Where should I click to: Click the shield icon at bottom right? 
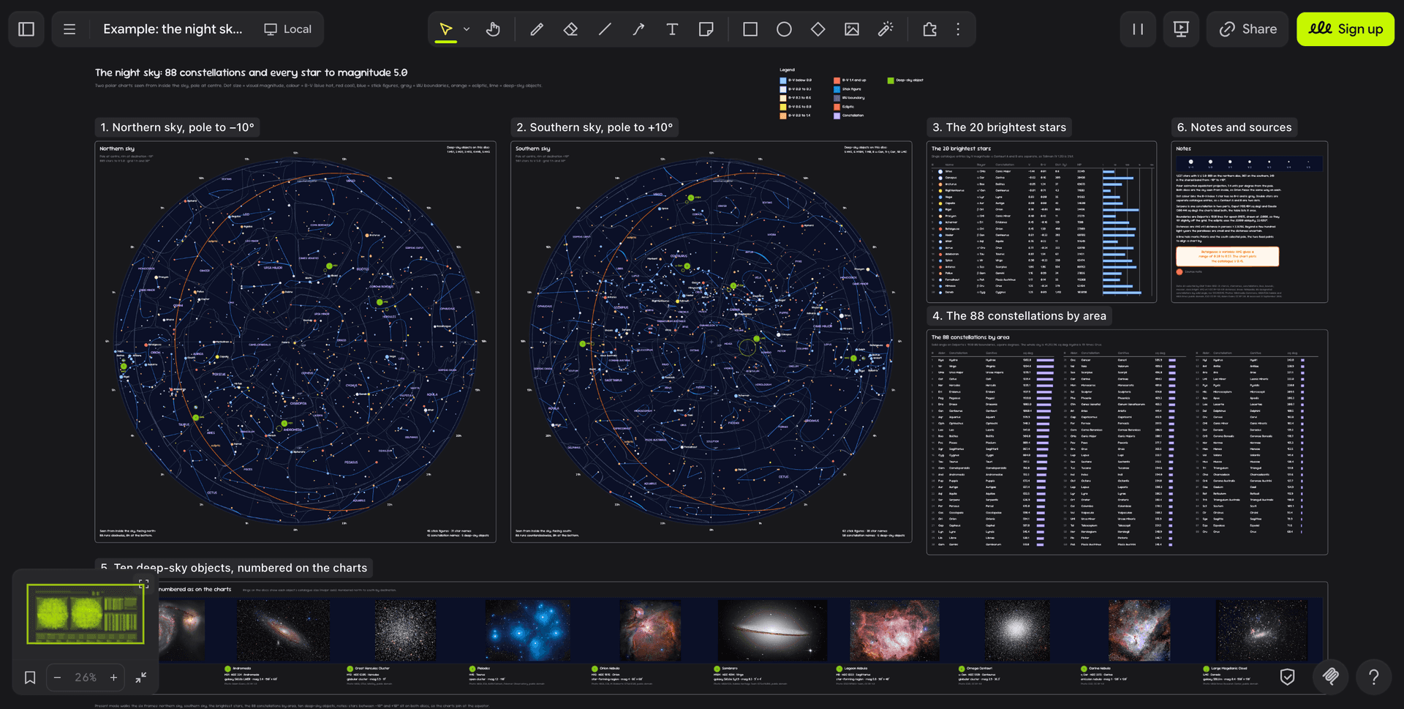coord(1288,677)
